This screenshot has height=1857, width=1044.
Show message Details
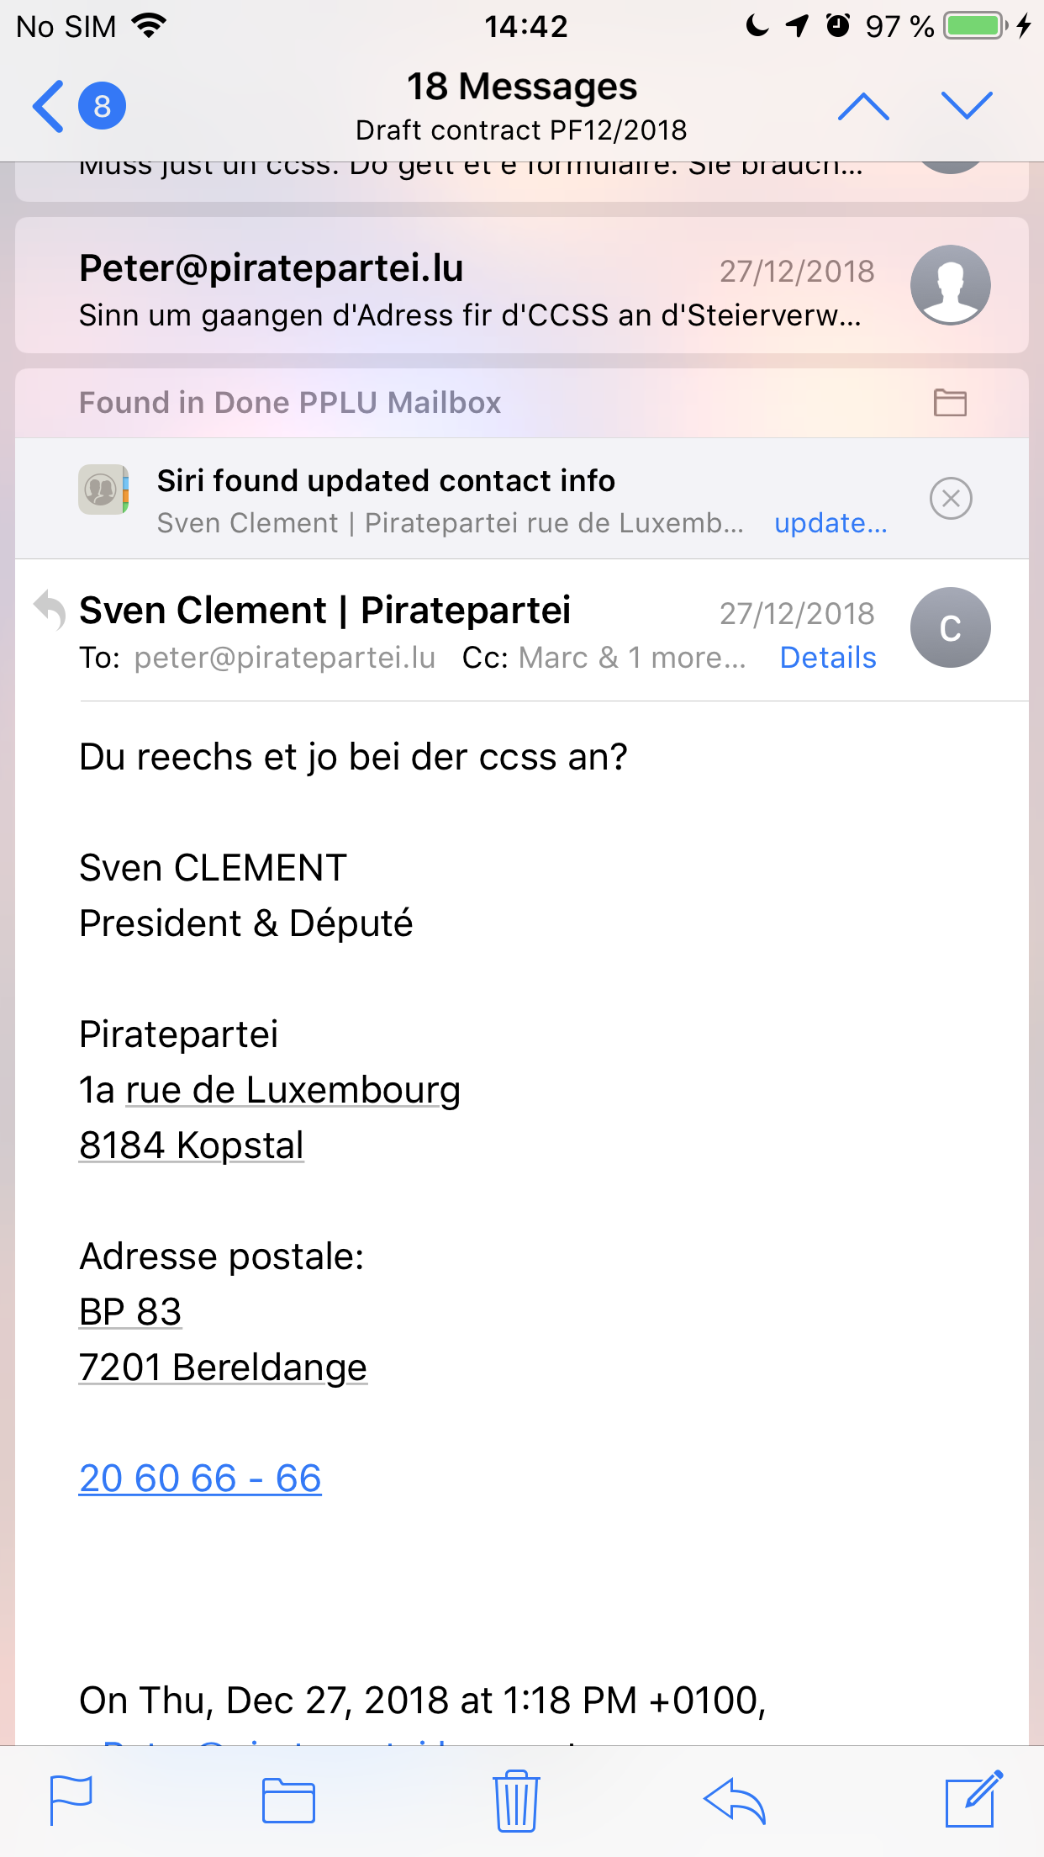click(x=828, y=658)
